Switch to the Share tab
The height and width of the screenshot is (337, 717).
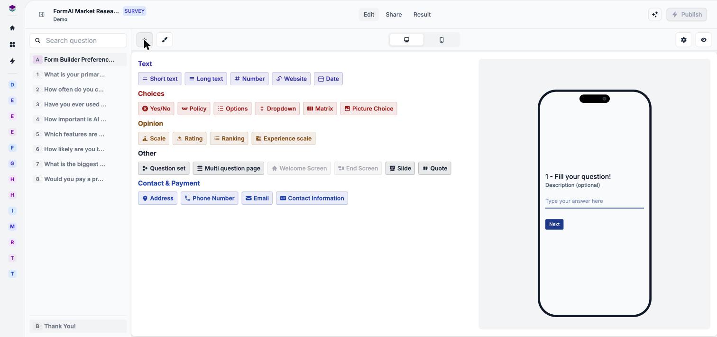tap(394, 15)
